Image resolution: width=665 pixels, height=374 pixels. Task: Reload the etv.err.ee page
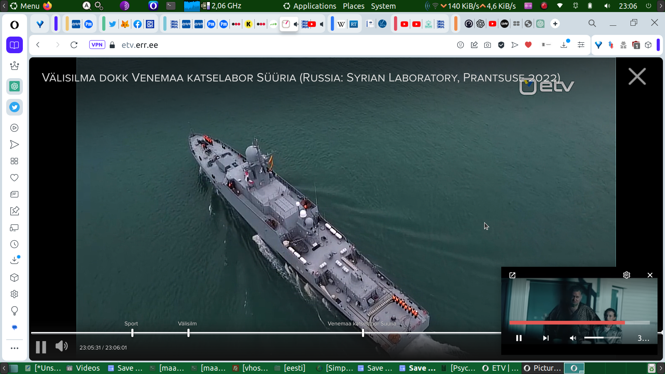point(74,45)
